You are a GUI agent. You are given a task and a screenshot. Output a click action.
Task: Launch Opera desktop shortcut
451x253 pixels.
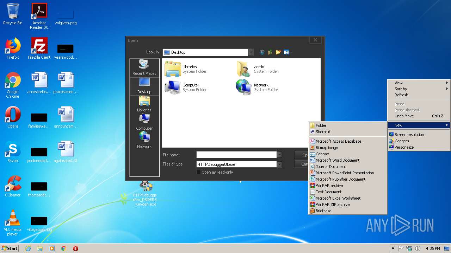13,117
